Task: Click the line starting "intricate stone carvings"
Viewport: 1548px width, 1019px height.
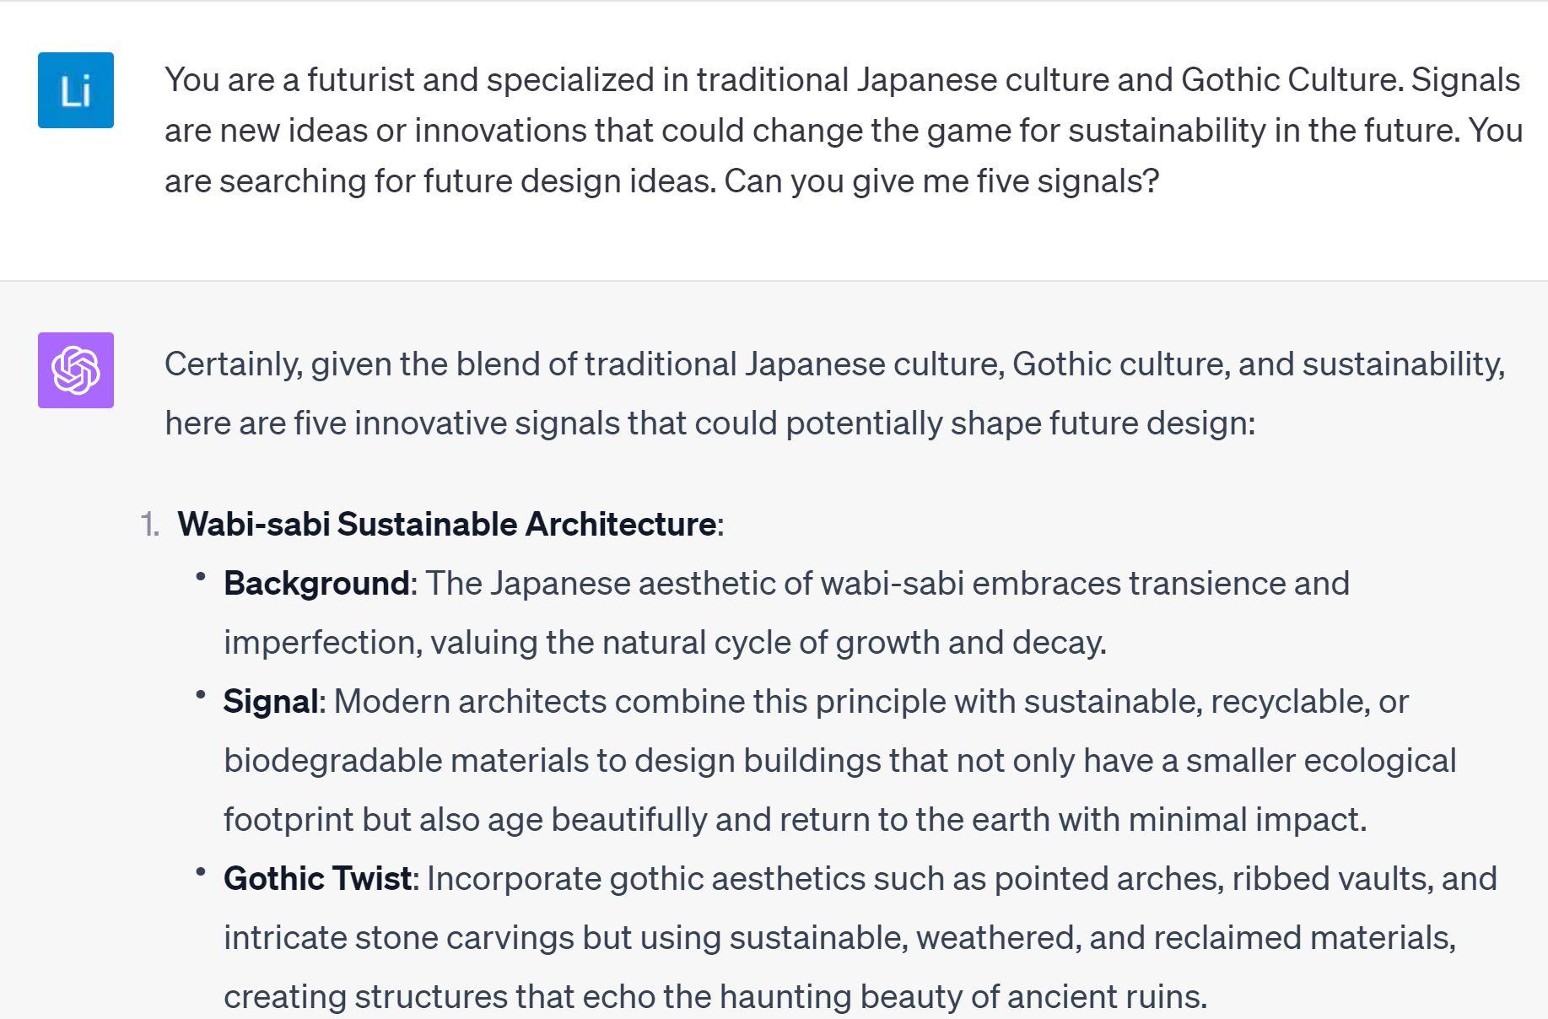Action: [x=839, y=937]
